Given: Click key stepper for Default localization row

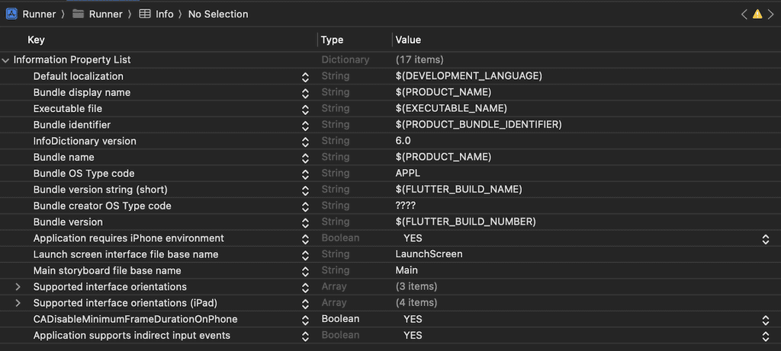Looking at the screenshot, I should click(x=305, y=77).
